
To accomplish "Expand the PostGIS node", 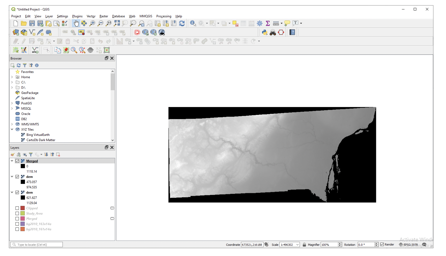I will pos(12,103).
